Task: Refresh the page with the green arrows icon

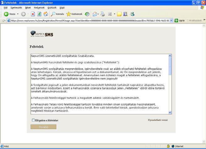Action: coord(39,14)
